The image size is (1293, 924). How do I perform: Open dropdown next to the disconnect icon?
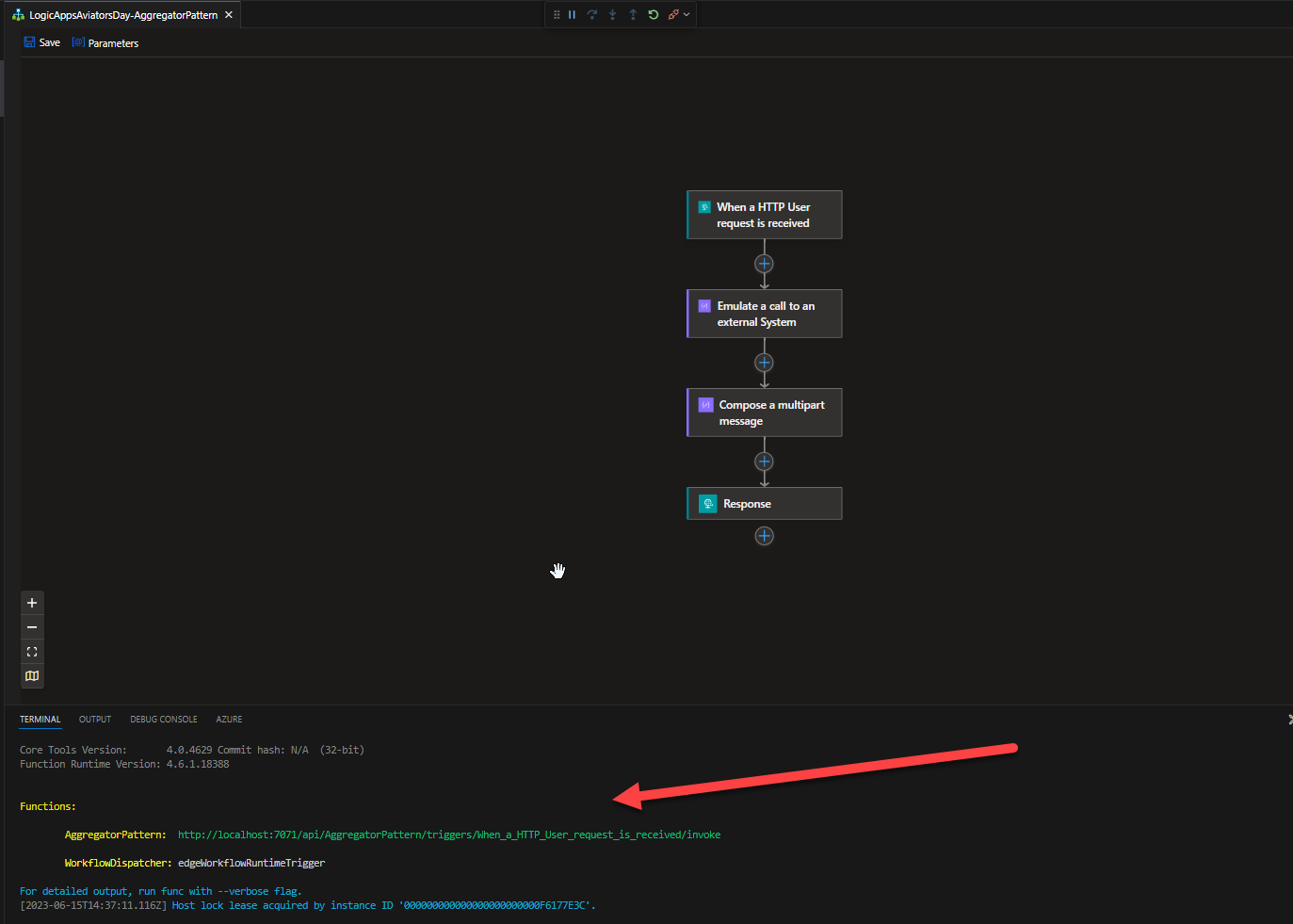(x=687, y=15)
